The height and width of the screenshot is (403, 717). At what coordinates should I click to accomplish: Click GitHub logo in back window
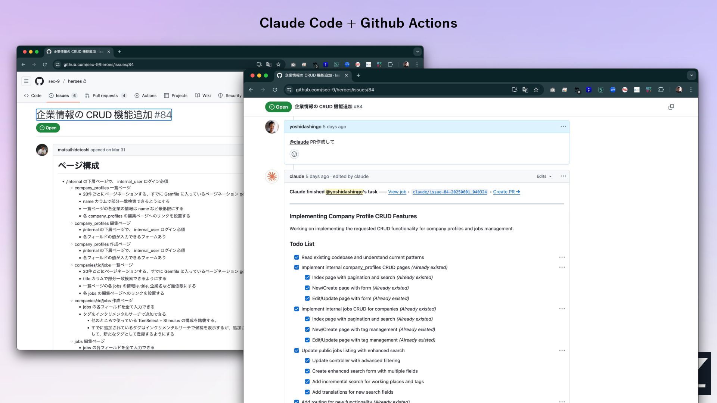(39, 81)
